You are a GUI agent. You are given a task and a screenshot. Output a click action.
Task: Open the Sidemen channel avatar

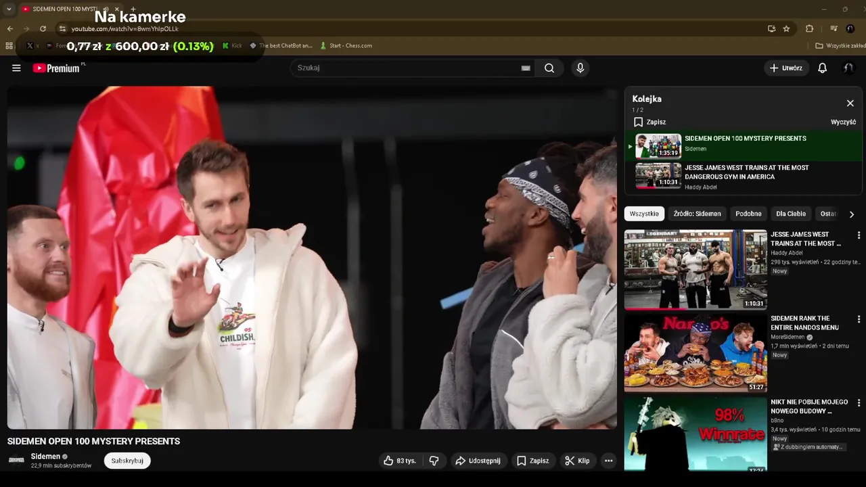(16, 461)
